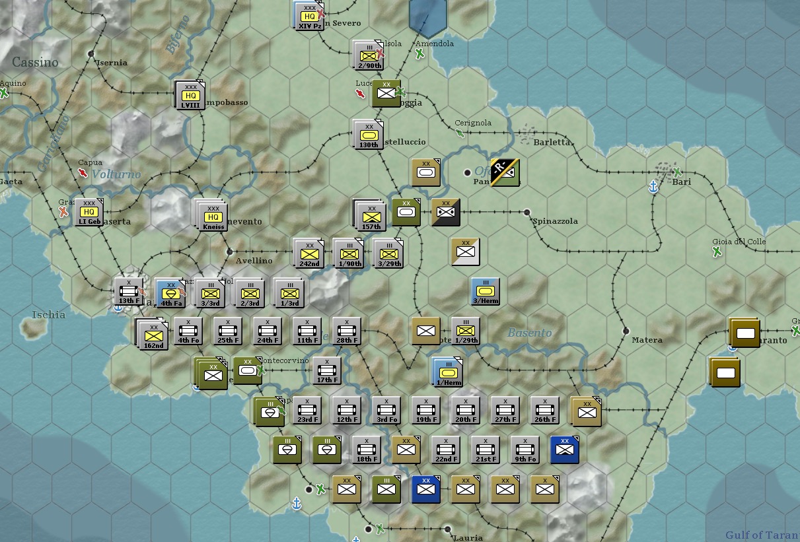800x542 pixels.
Task: Select the 162nd division counter stack
Action: tap(152, 334)
